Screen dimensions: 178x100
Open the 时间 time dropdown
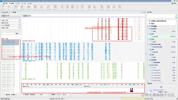19,28
